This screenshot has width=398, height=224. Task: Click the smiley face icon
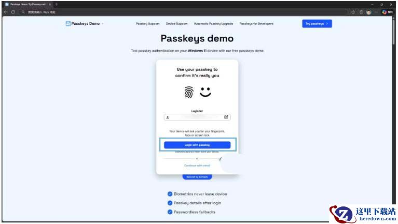(x=205, y=92)
